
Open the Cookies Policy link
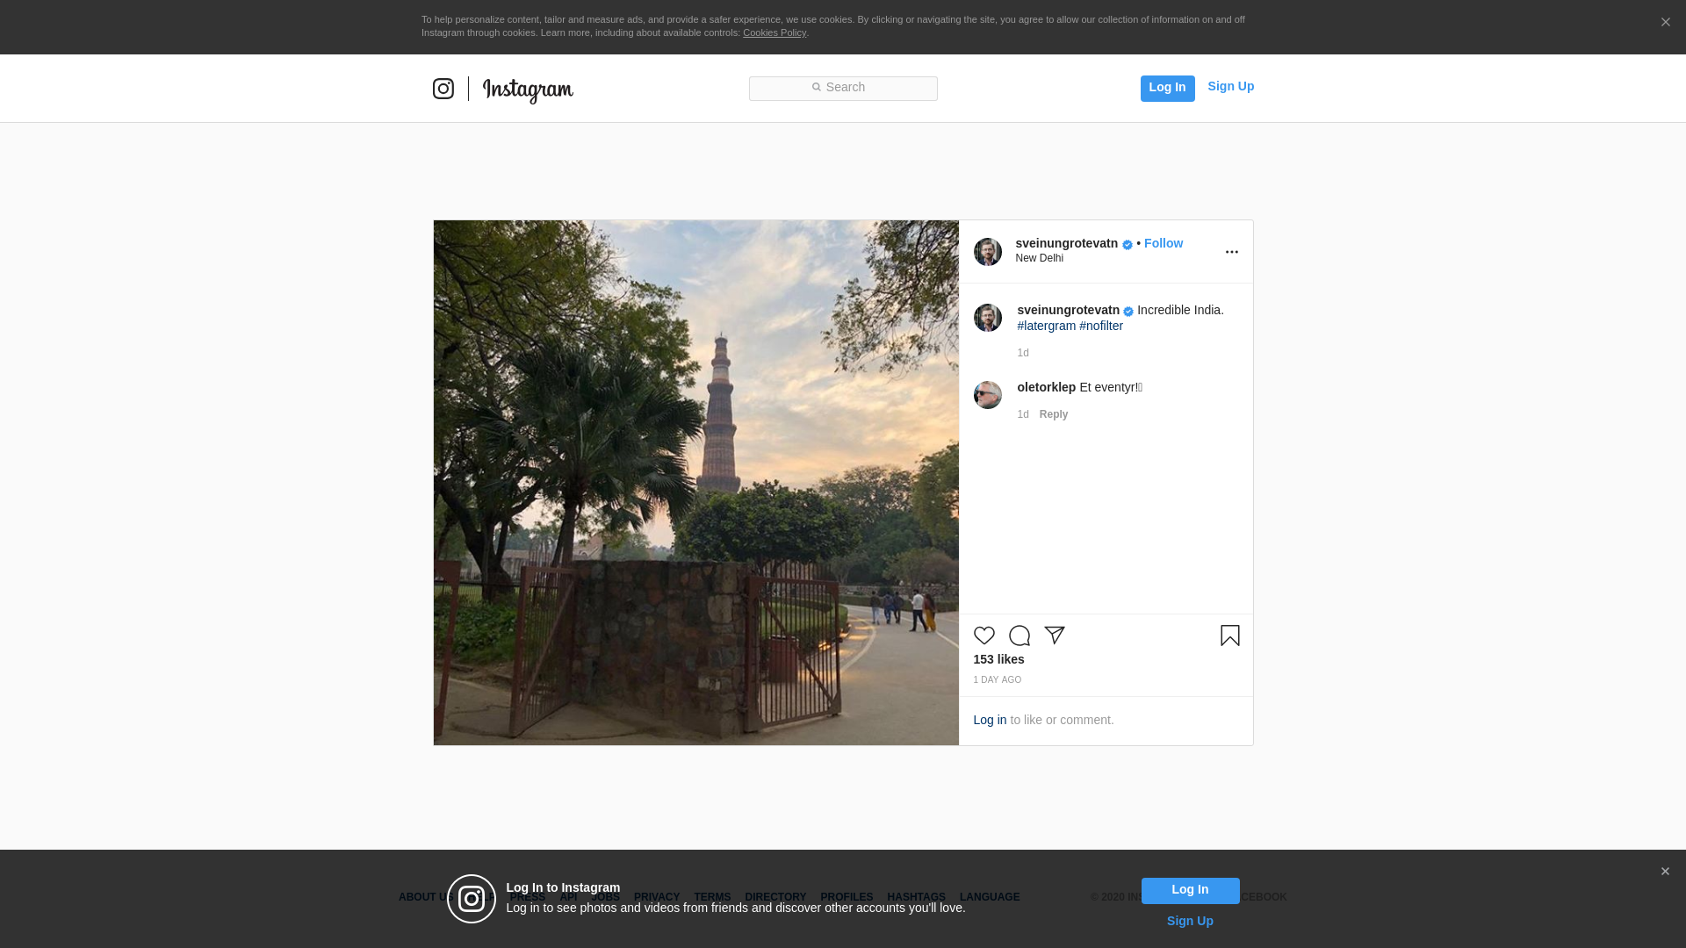point(774,32)
